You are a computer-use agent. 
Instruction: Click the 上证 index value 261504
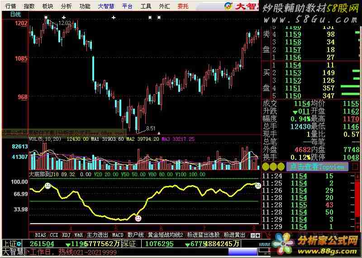pyautogui.click(x=42, y=244)
